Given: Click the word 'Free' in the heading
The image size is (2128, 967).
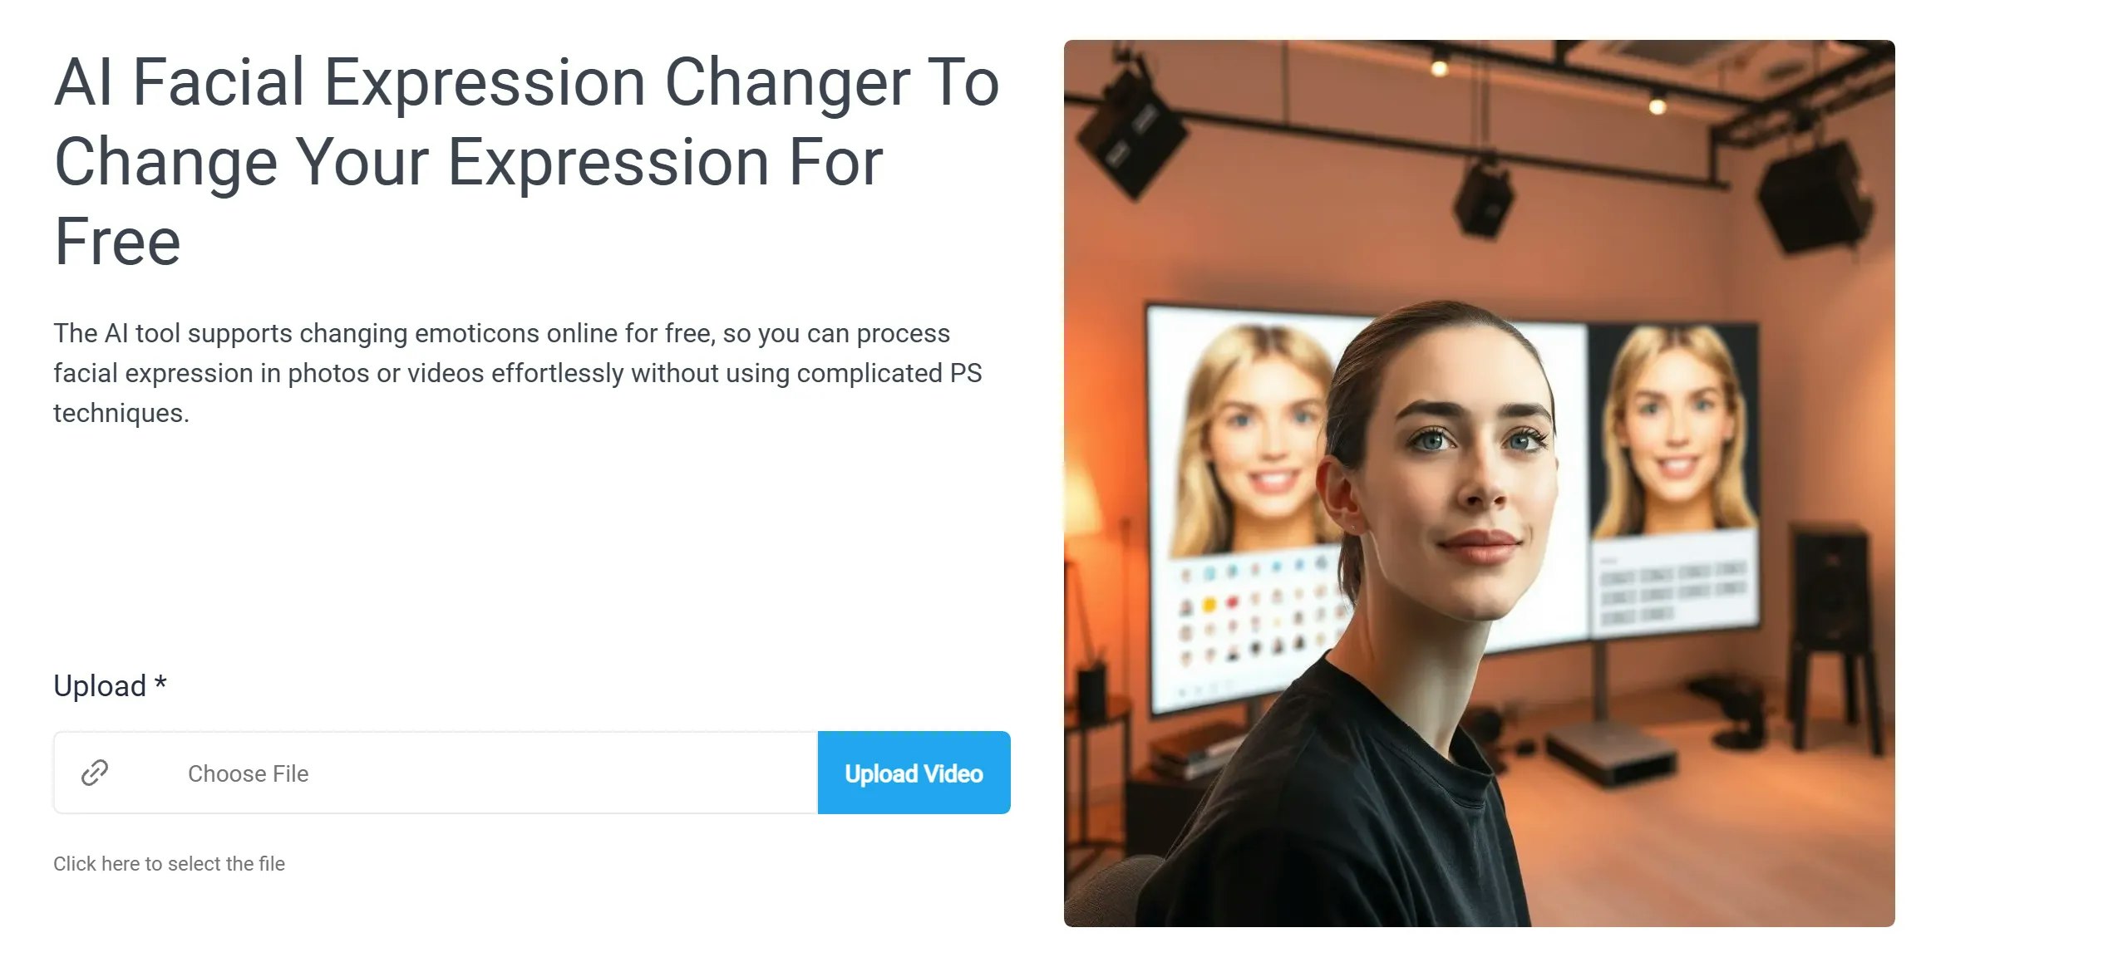Looking at the screenshot, I should tap(117, 242).
